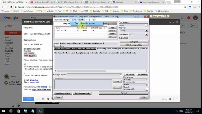Click Modify button beside SMTP list
The height and width of the screenshot is (114, 202).
click(x=112, y=34)
